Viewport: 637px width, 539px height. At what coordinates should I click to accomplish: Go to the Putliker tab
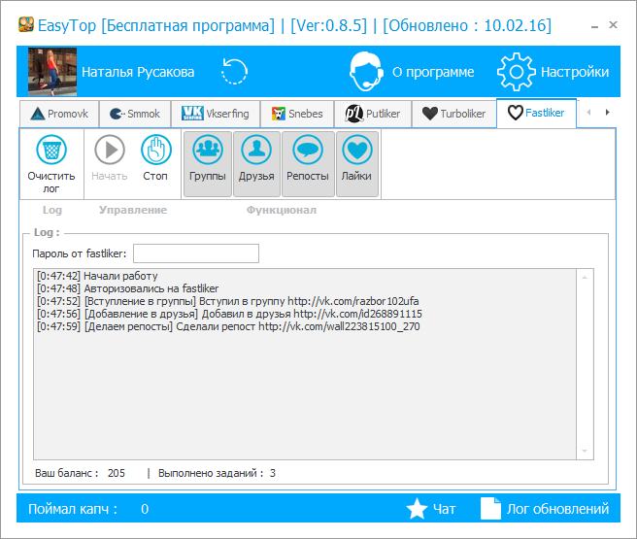point(374,114)
